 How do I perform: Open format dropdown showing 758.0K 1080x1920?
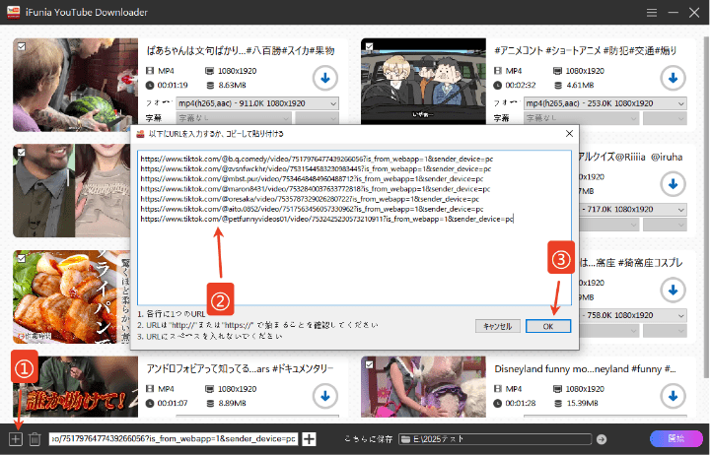point(633,315)
